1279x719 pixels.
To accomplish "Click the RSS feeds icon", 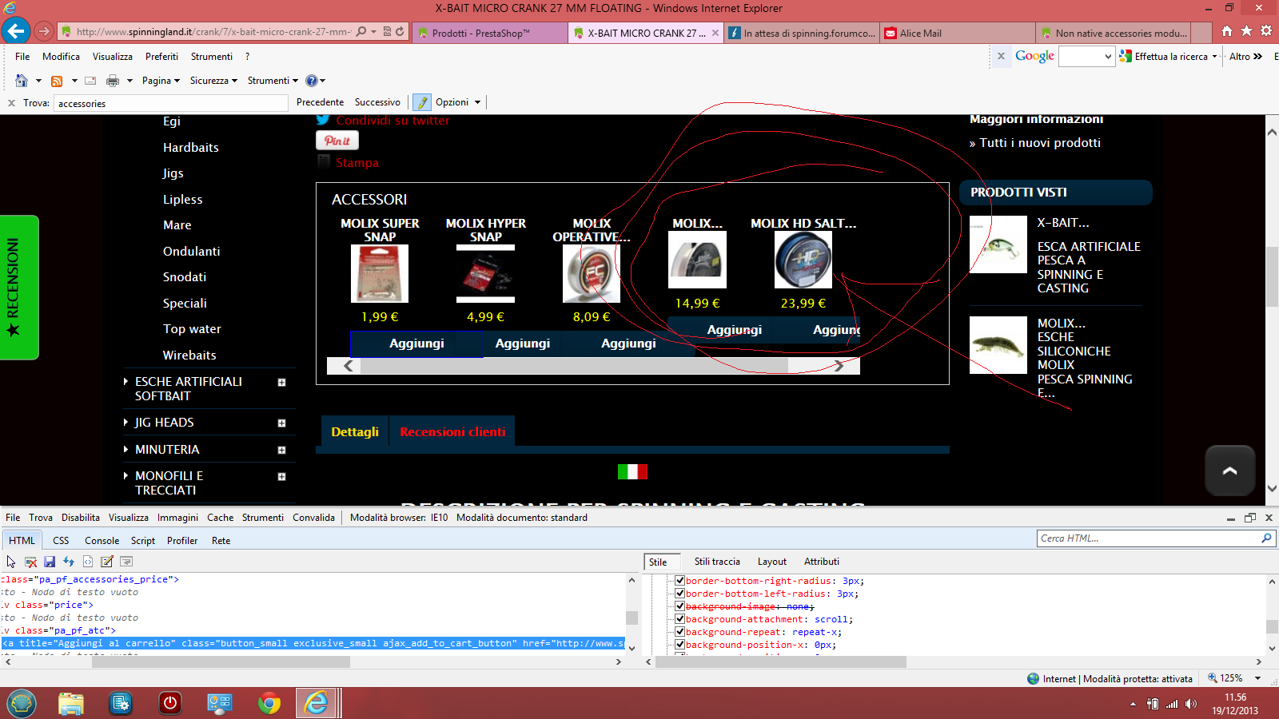I will tap(57, 81).
